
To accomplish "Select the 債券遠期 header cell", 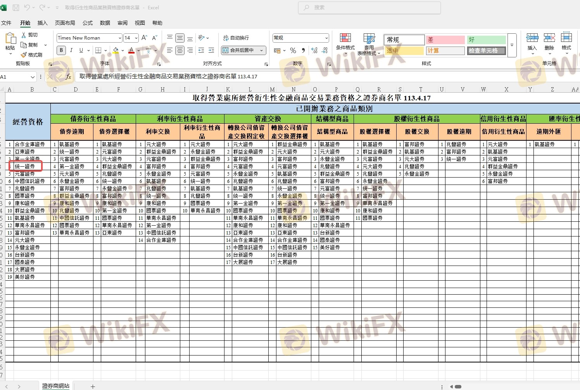I will pos(72,132).
